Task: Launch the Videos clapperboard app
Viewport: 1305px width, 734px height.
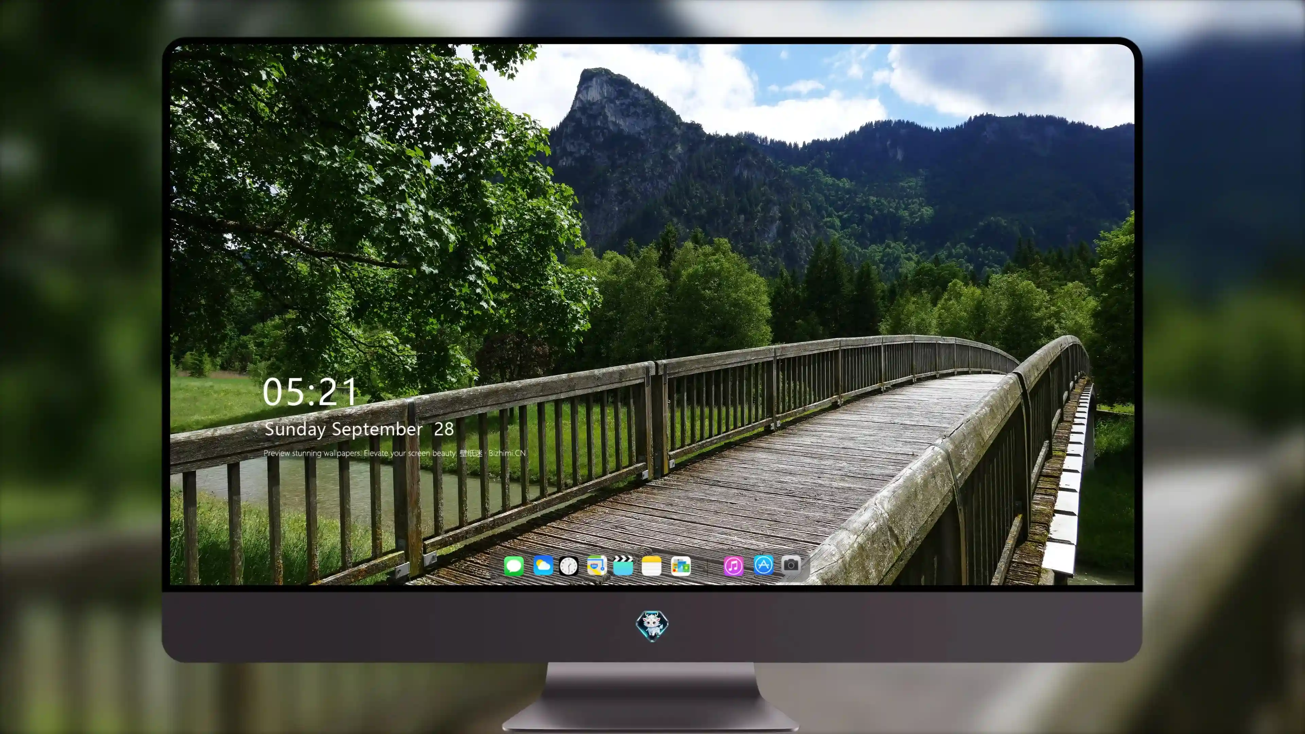Action: pyautogui.click(x=623, y=565)
